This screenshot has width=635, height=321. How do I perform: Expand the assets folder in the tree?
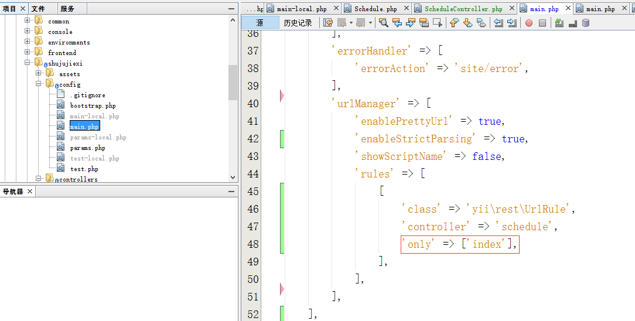coord(39,74)
